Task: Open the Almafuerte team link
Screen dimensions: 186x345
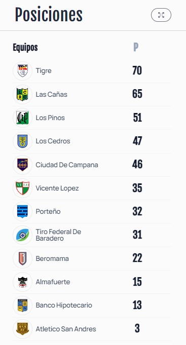Action: (x=53, y=282)
